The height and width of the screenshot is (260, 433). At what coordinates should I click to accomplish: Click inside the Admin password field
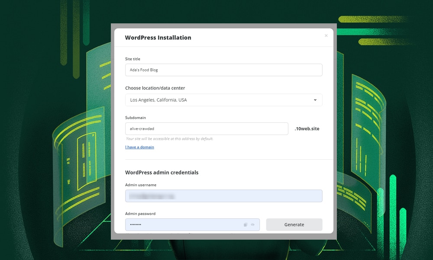point(182,225)
